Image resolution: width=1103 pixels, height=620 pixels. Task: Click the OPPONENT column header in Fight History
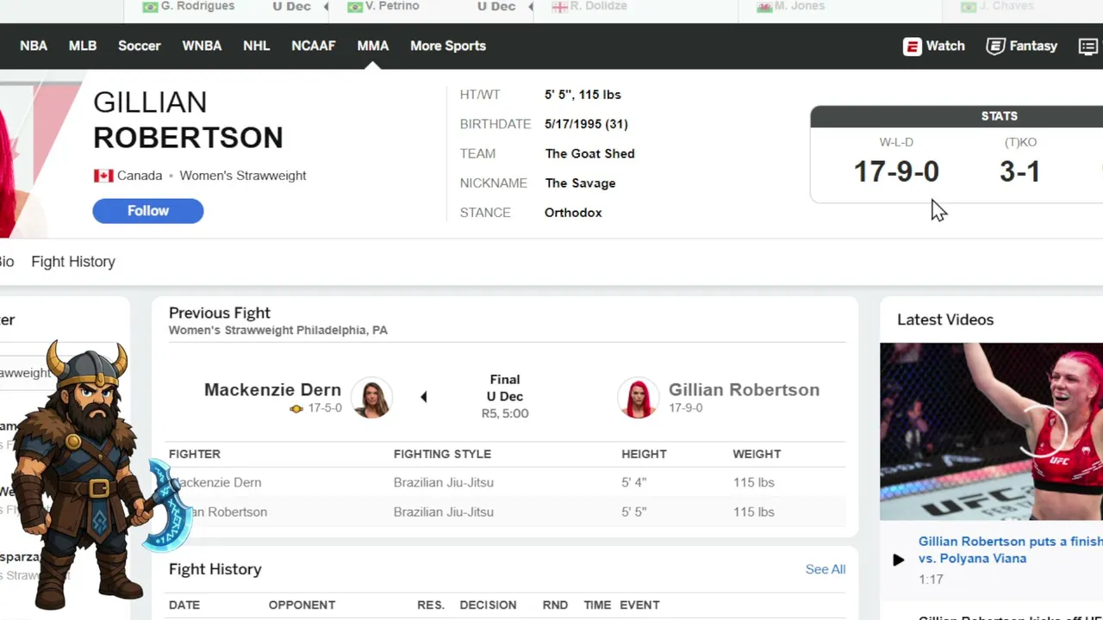[x=302, y=605]
